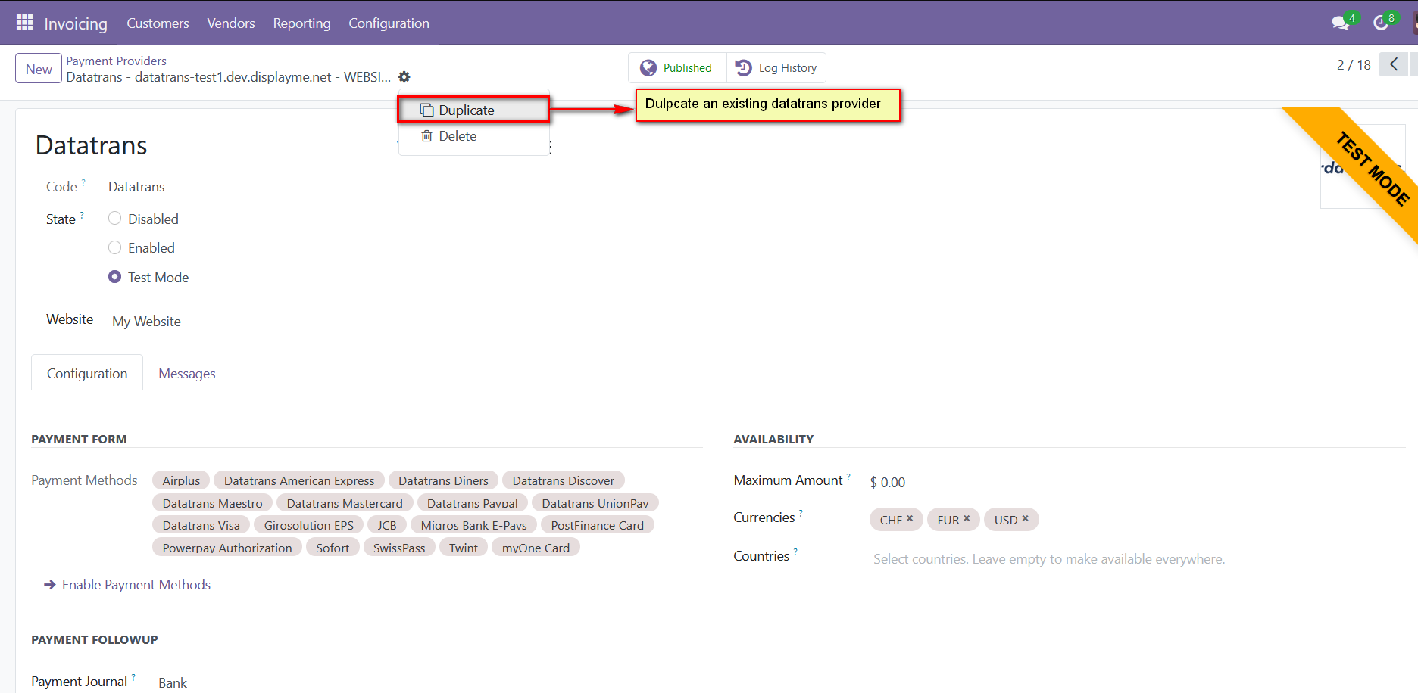This screenshot has height=693, width=1418.
Task: Switch to the Messages tab
Action: coord(186,373)
